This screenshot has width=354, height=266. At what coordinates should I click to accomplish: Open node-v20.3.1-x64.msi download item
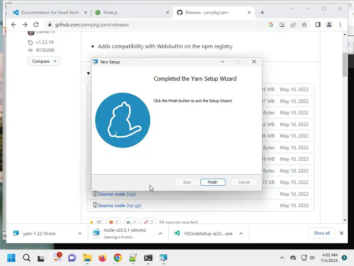click(124, 233)
